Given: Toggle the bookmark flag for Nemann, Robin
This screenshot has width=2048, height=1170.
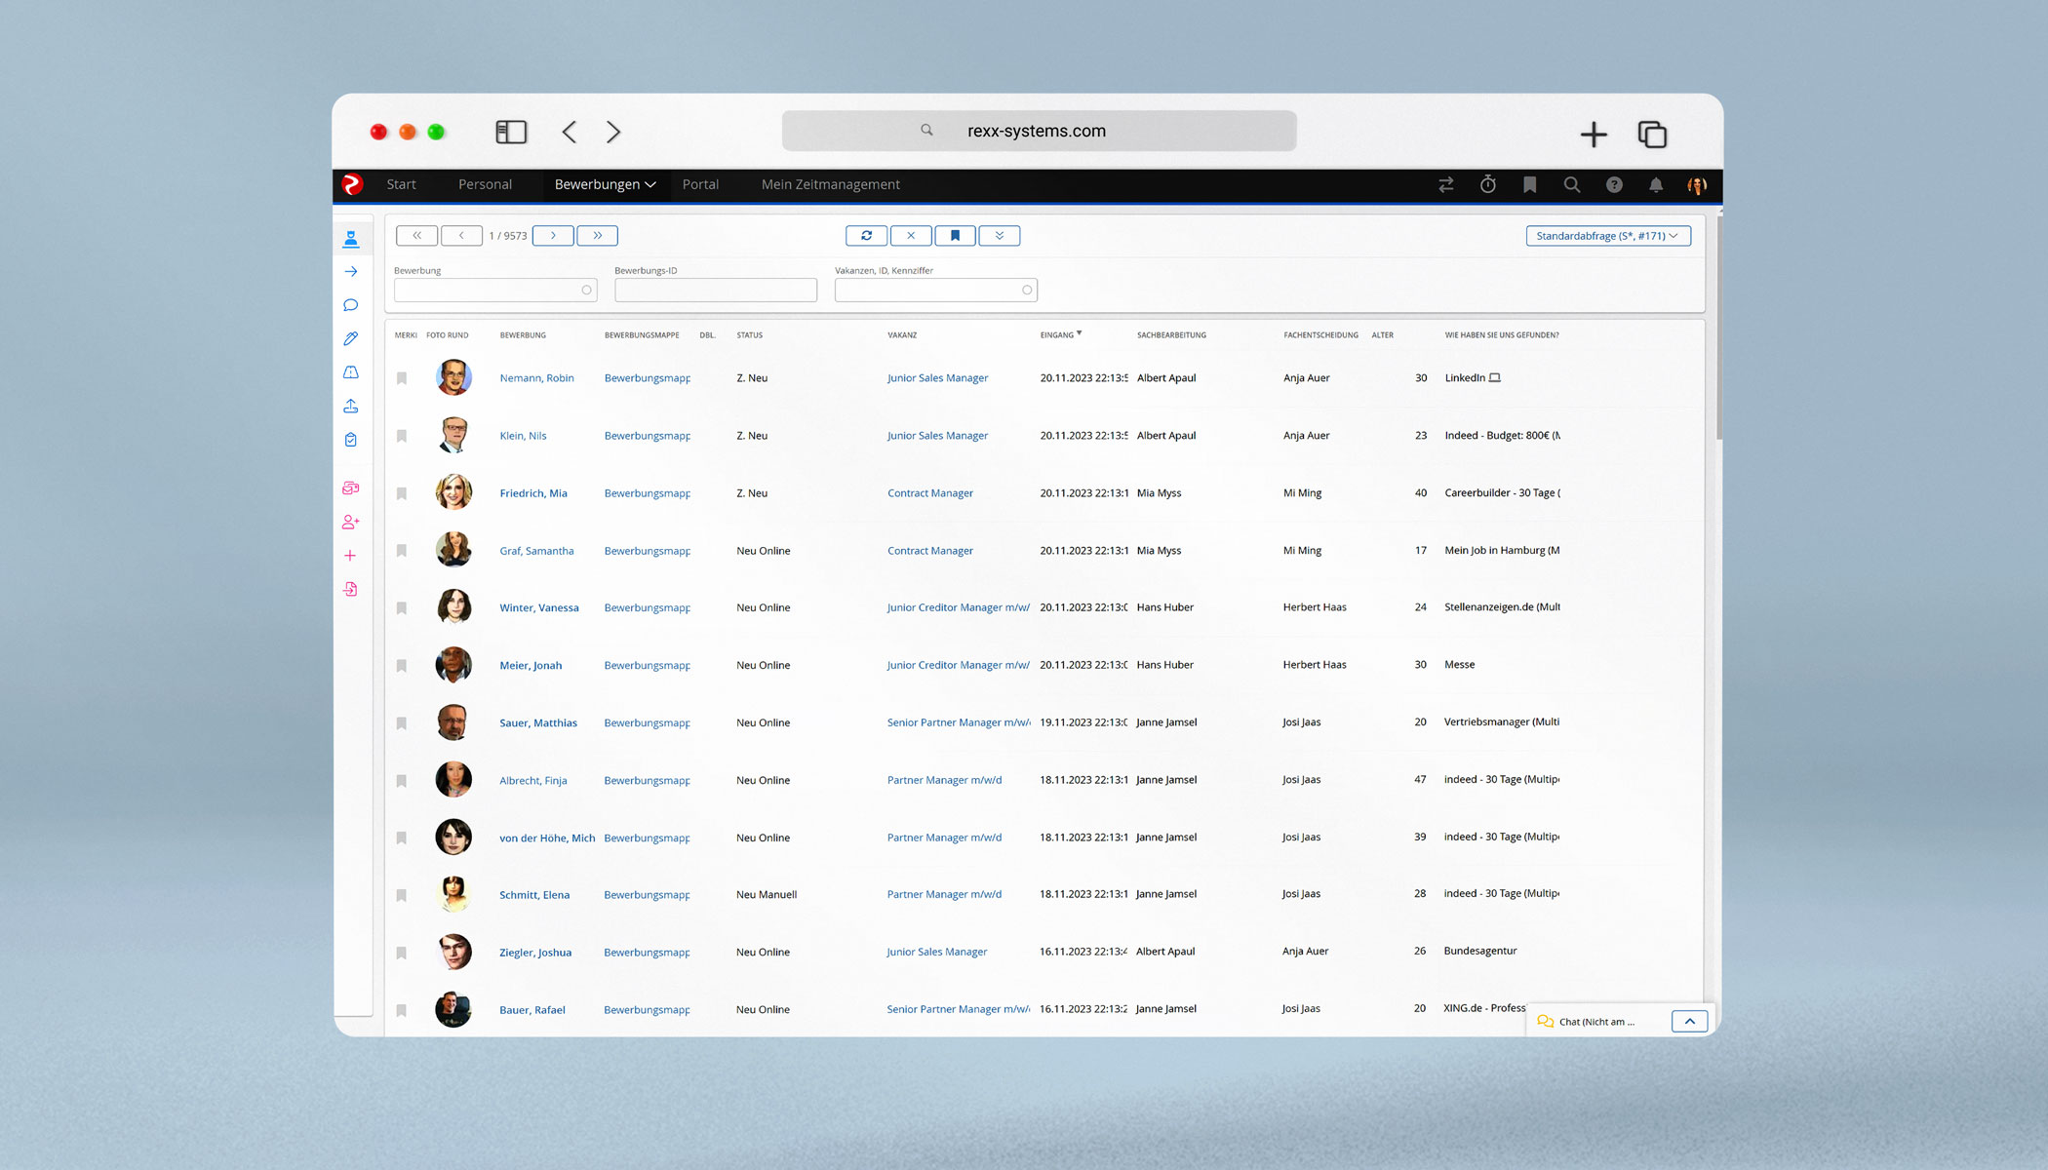Looking at the screenshot, I should 401,378.
